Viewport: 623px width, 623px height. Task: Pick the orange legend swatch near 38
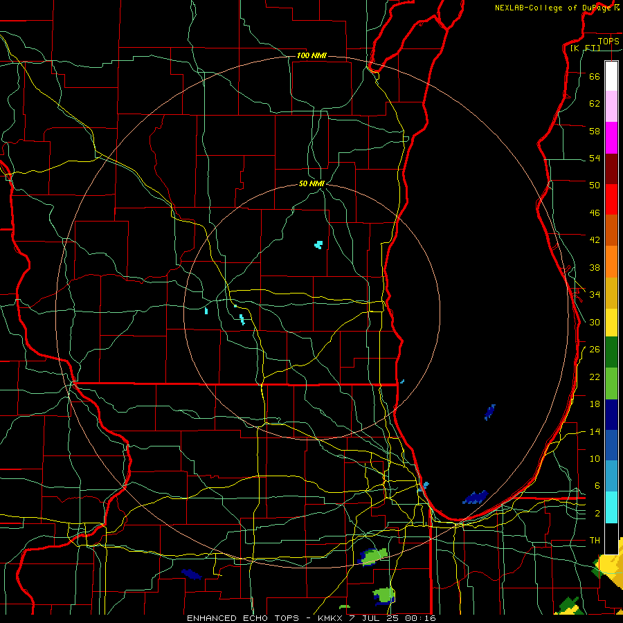(x=611, y=262)
